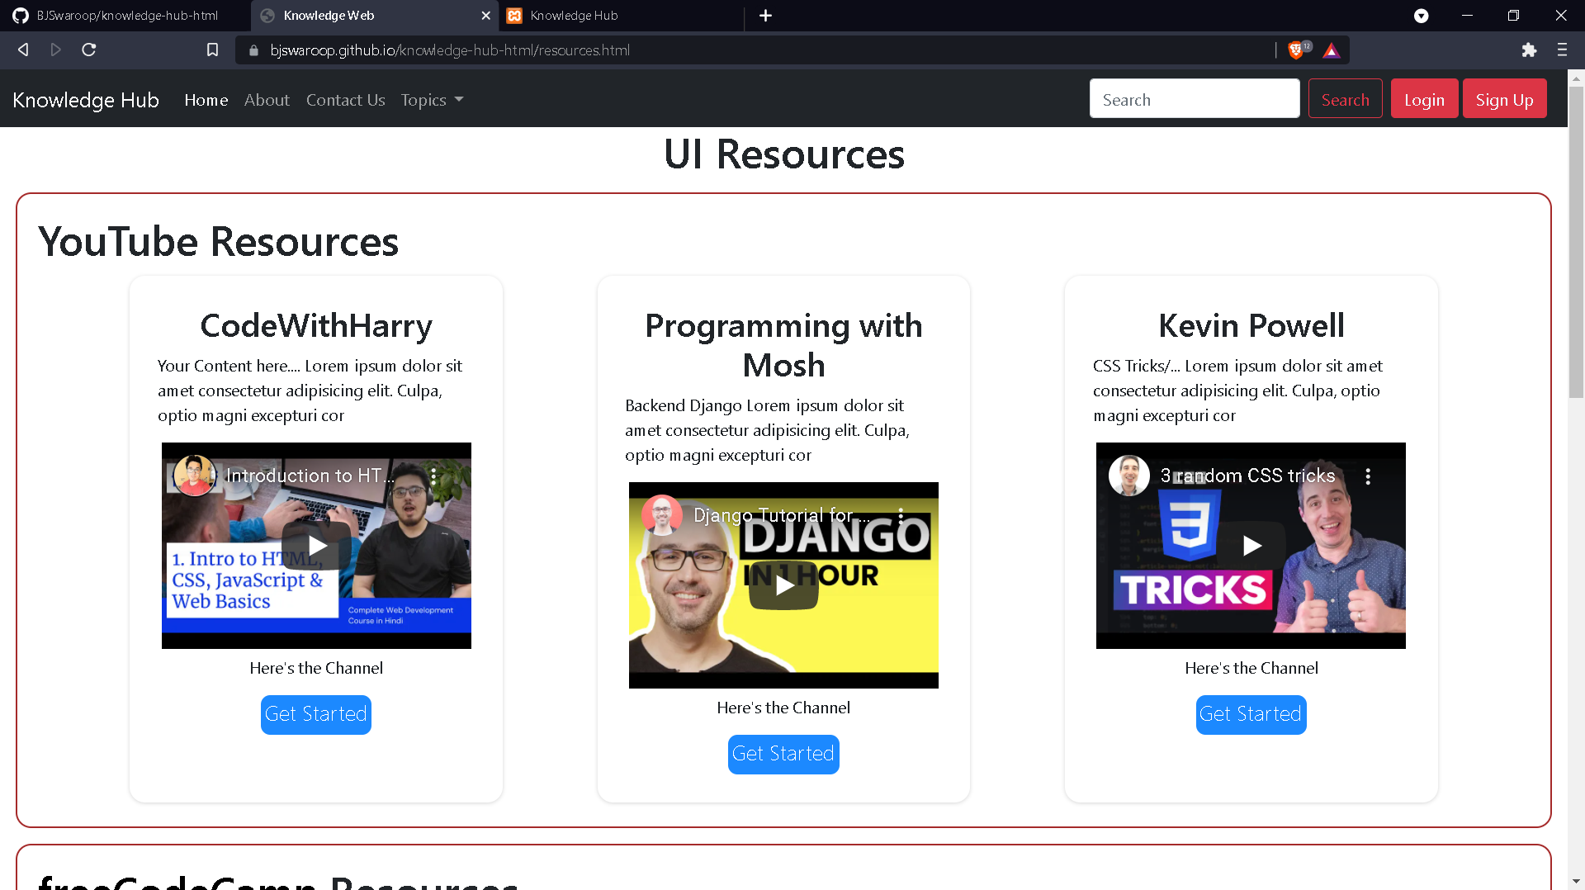
Task: Click the padlock site security icon
Action: [x=253, y=50]
